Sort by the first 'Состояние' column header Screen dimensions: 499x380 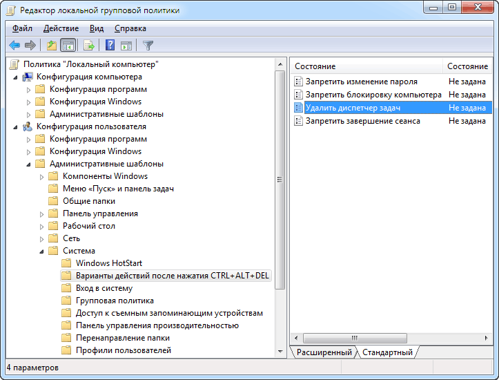pyautogui.click(x=366, y=66)
